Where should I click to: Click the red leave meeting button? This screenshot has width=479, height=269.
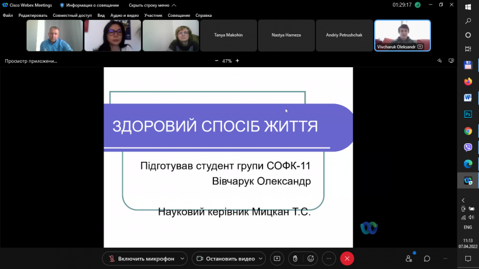(x=347, y=258)
